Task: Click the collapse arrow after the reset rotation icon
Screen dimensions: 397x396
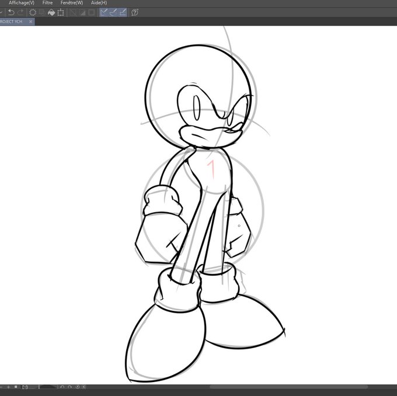Action: click(x=84, y=387)
